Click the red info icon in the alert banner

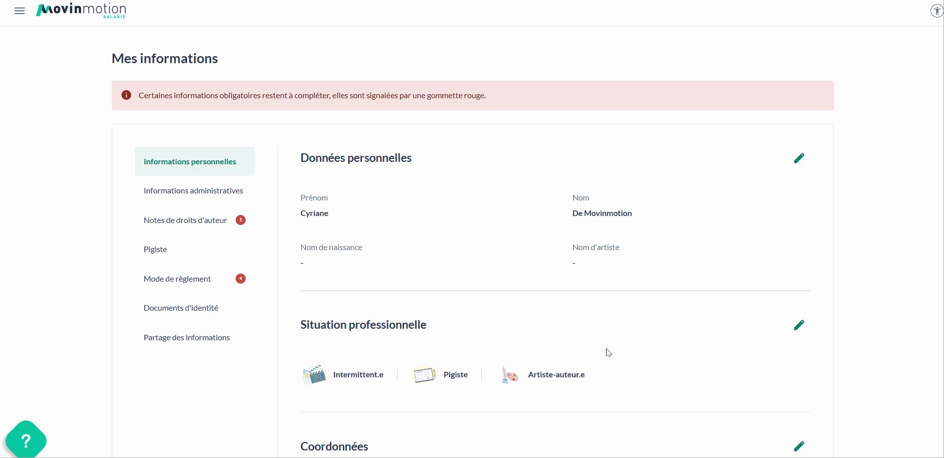pos(126,95)
